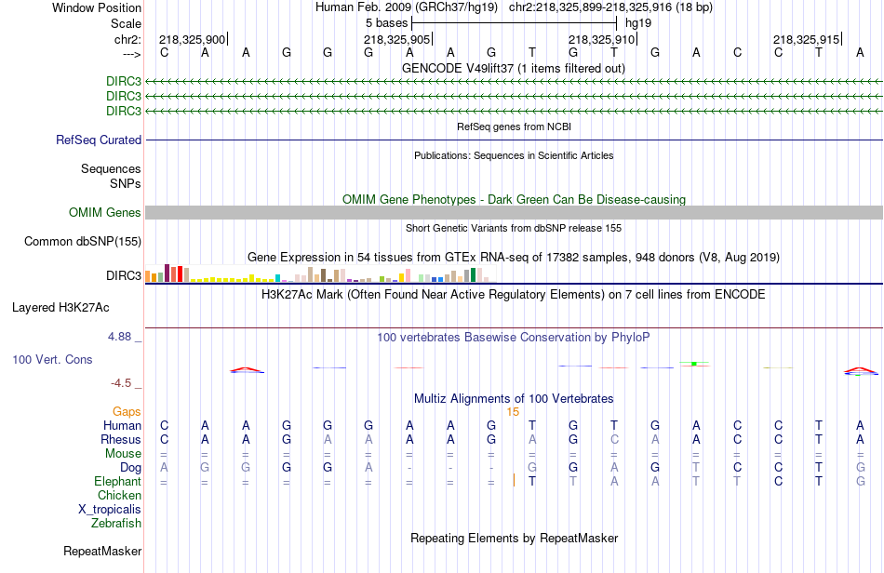The width and height of the screenshot is (884, 573).
Task: Click position marker 218,325,900
Action: tap(193, 39)
